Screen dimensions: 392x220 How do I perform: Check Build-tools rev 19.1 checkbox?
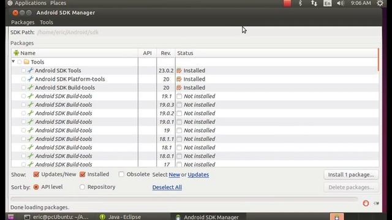click(x=23, y=96)
